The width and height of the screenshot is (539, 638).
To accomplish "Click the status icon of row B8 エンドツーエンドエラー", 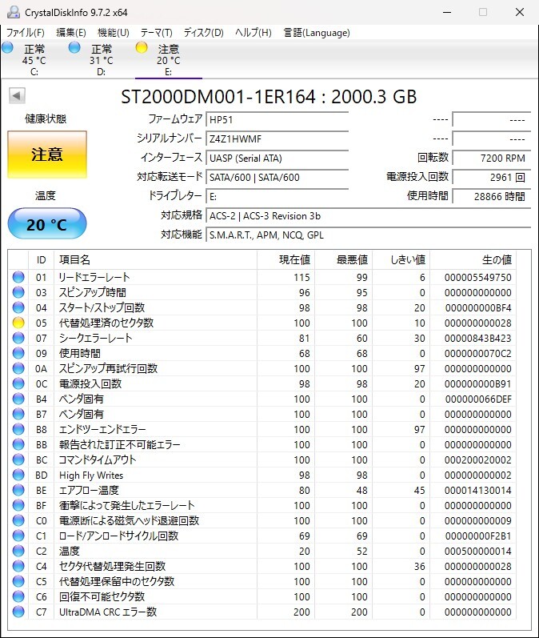I will tap(18, 429).
